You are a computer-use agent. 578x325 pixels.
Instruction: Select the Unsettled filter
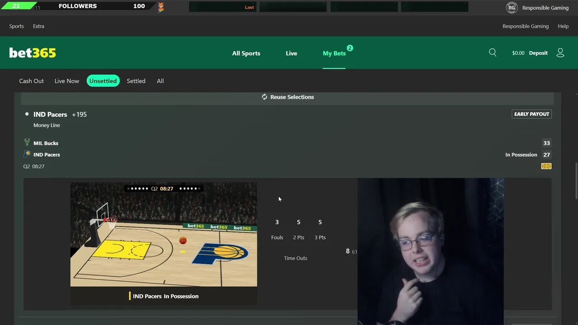(103, 81)
